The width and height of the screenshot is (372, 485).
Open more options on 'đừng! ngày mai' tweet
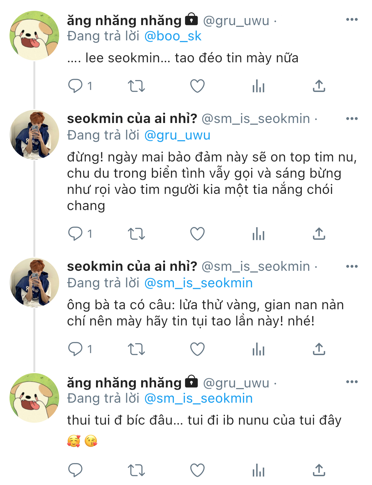click(x=352, y=119)
